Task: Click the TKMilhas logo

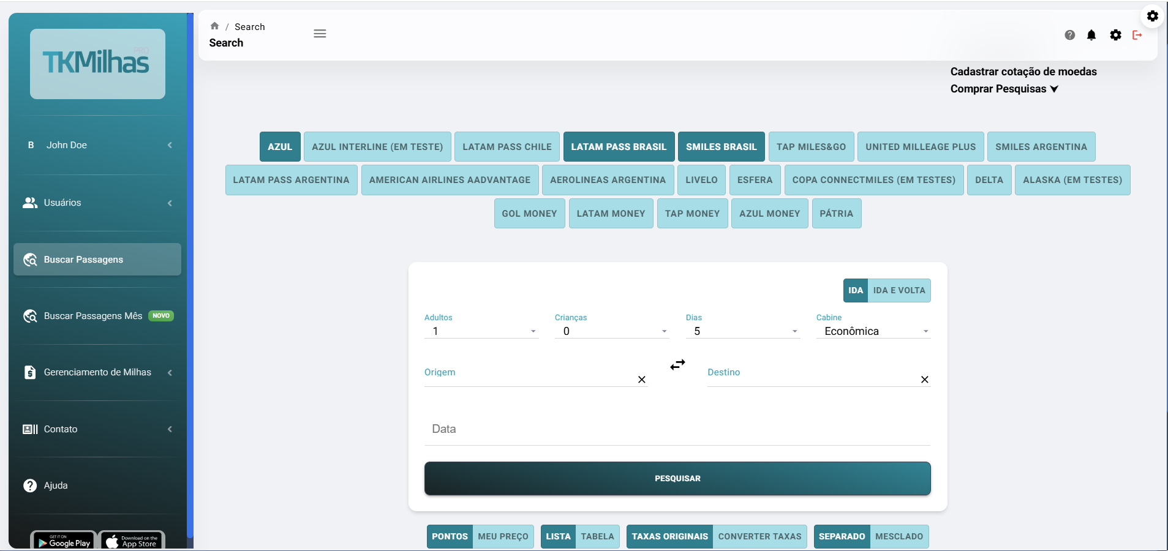Action: (97, 64)
